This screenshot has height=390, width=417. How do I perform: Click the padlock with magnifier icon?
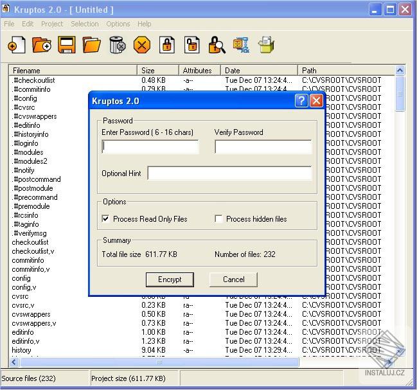tap(217, 45)
